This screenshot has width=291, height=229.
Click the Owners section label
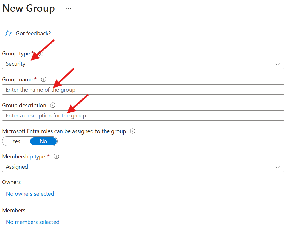tap(11, 182)
